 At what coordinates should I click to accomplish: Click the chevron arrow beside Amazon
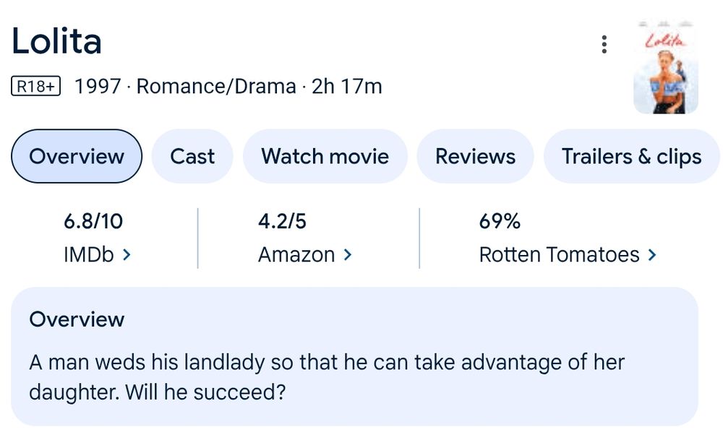[348, 254]
